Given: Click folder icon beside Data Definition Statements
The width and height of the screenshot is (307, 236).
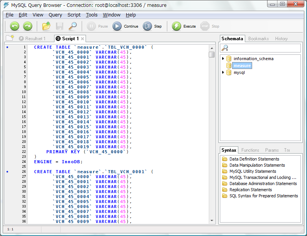Looking at the screenshot, I should tap(225, 159).
